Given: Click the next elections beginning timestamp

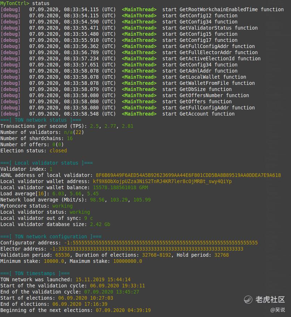Looking at the screenshot, I should (x=123, y=310).
